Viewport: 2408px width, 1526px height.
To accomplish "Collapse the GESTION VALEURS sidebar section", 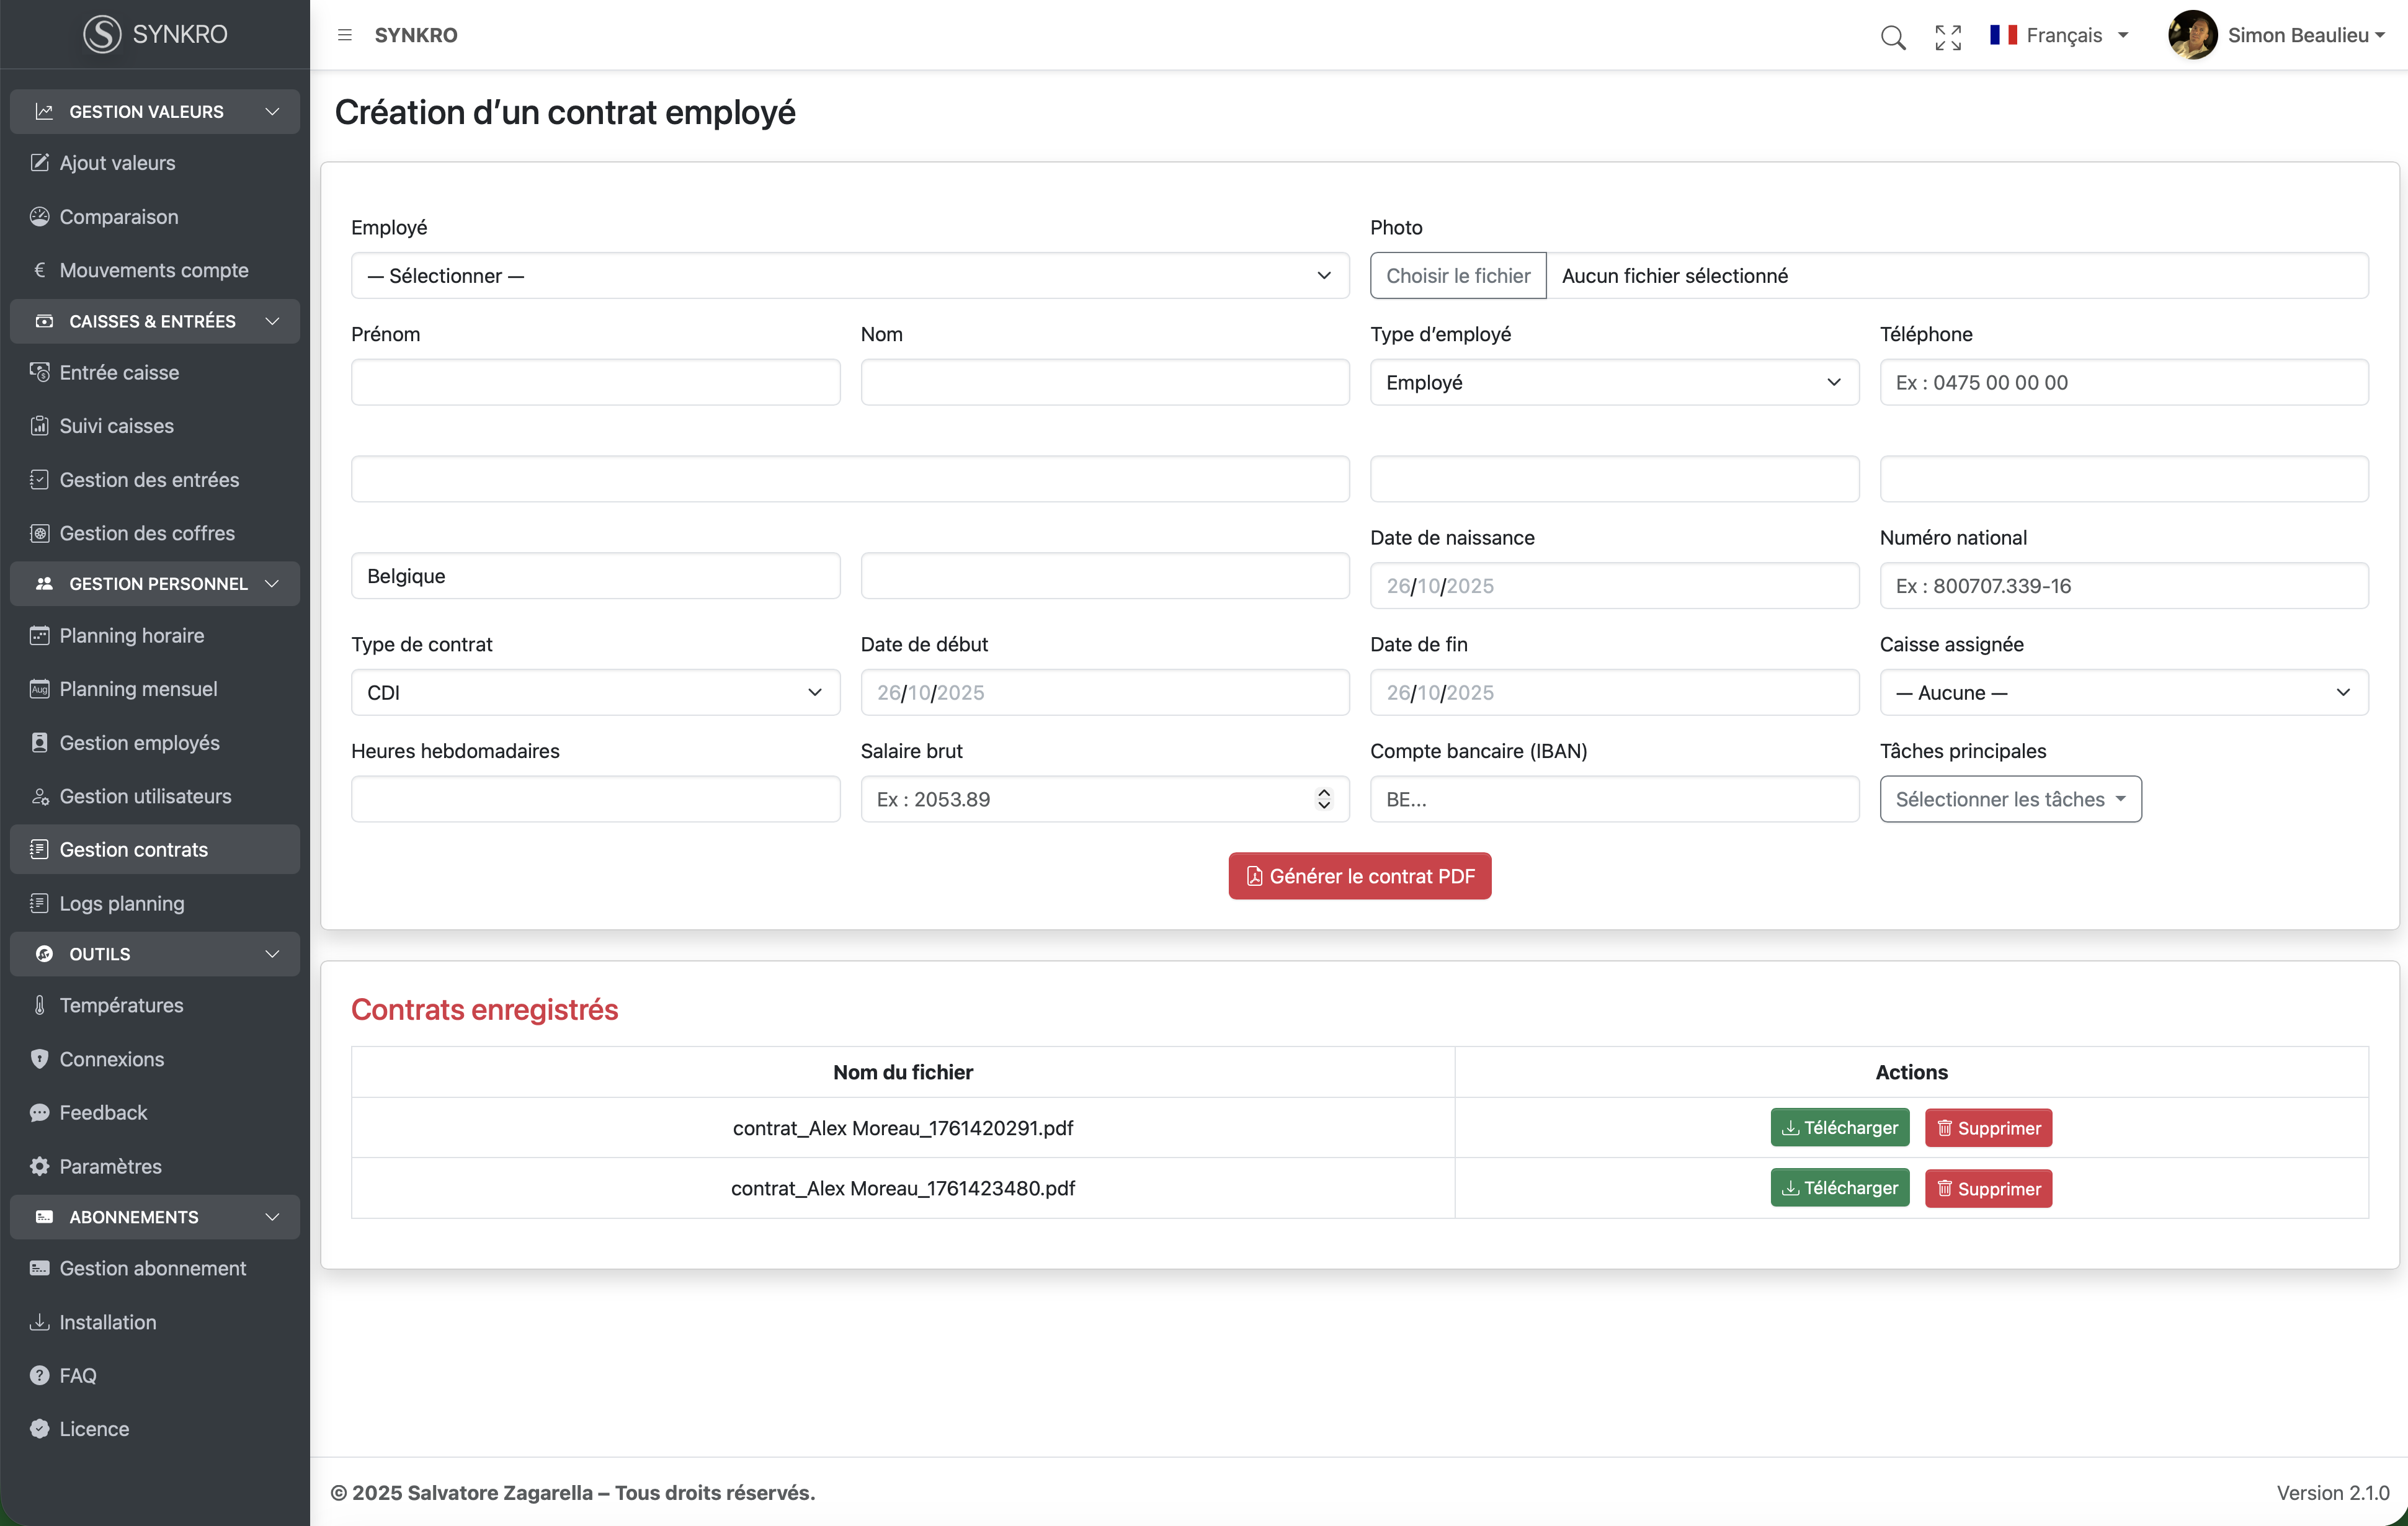I will tap(271, 111).
